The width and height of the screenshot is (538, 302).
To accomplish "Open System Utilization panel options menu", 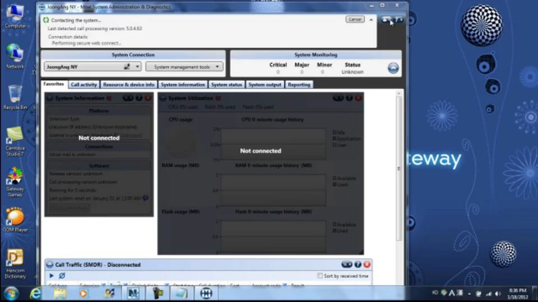I will click(x=338, y=98).
